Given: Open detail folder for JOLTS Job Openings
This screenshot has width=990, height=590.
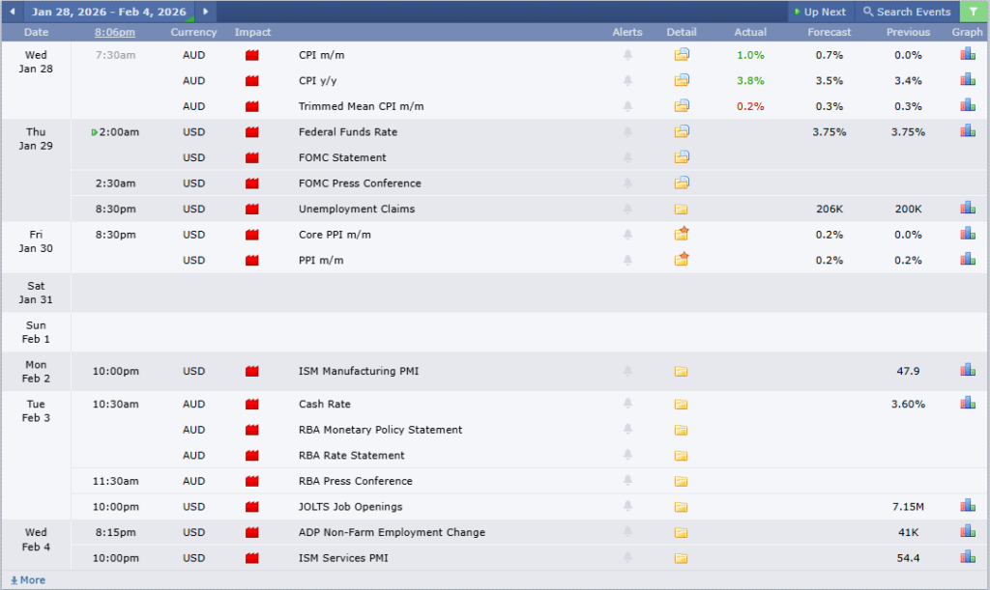Looking at the screenshot, I should 682,507.
